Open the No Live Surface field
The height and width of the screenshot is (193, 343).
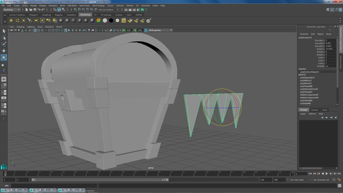click(x=106, y=10)
